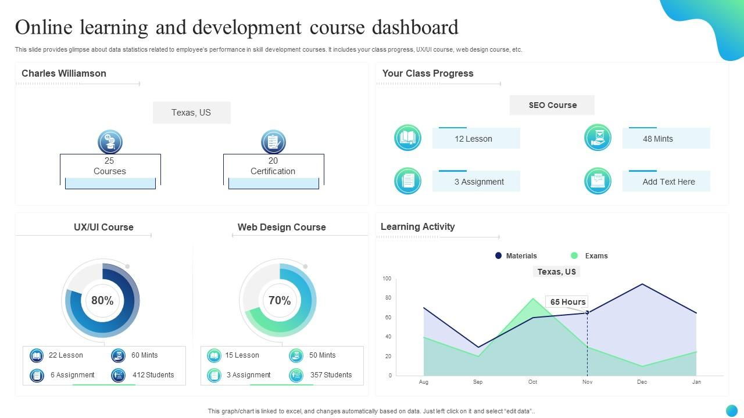Click the Texas, US label in Learning Activity
Screen dimensions: 744x418
(557, 272)
